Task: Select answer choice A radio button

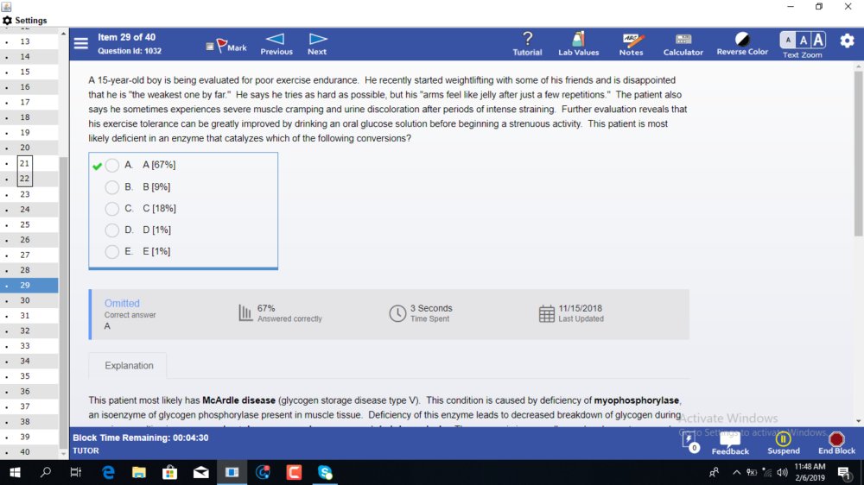Action: [x=111, y=165]
